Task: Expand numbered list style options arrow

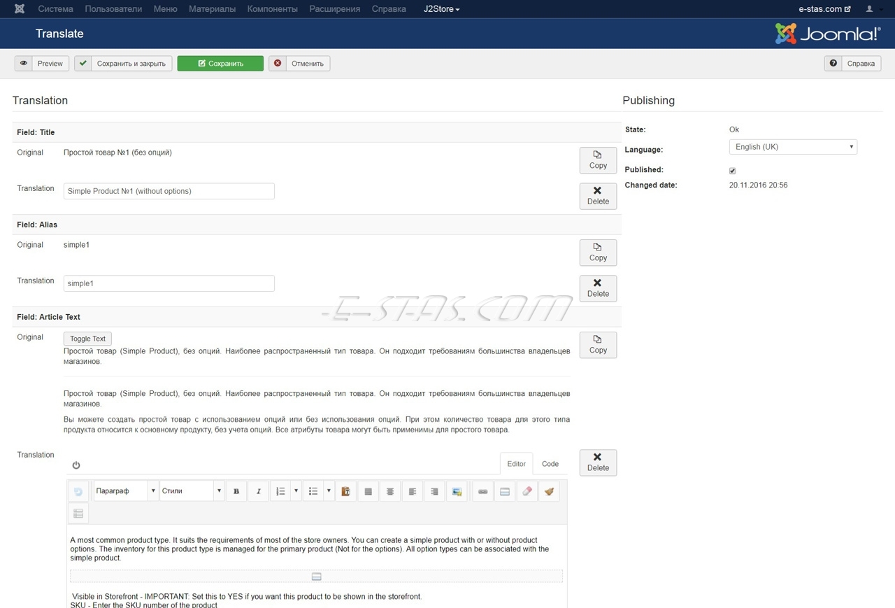Action: [x=296, y=491]
